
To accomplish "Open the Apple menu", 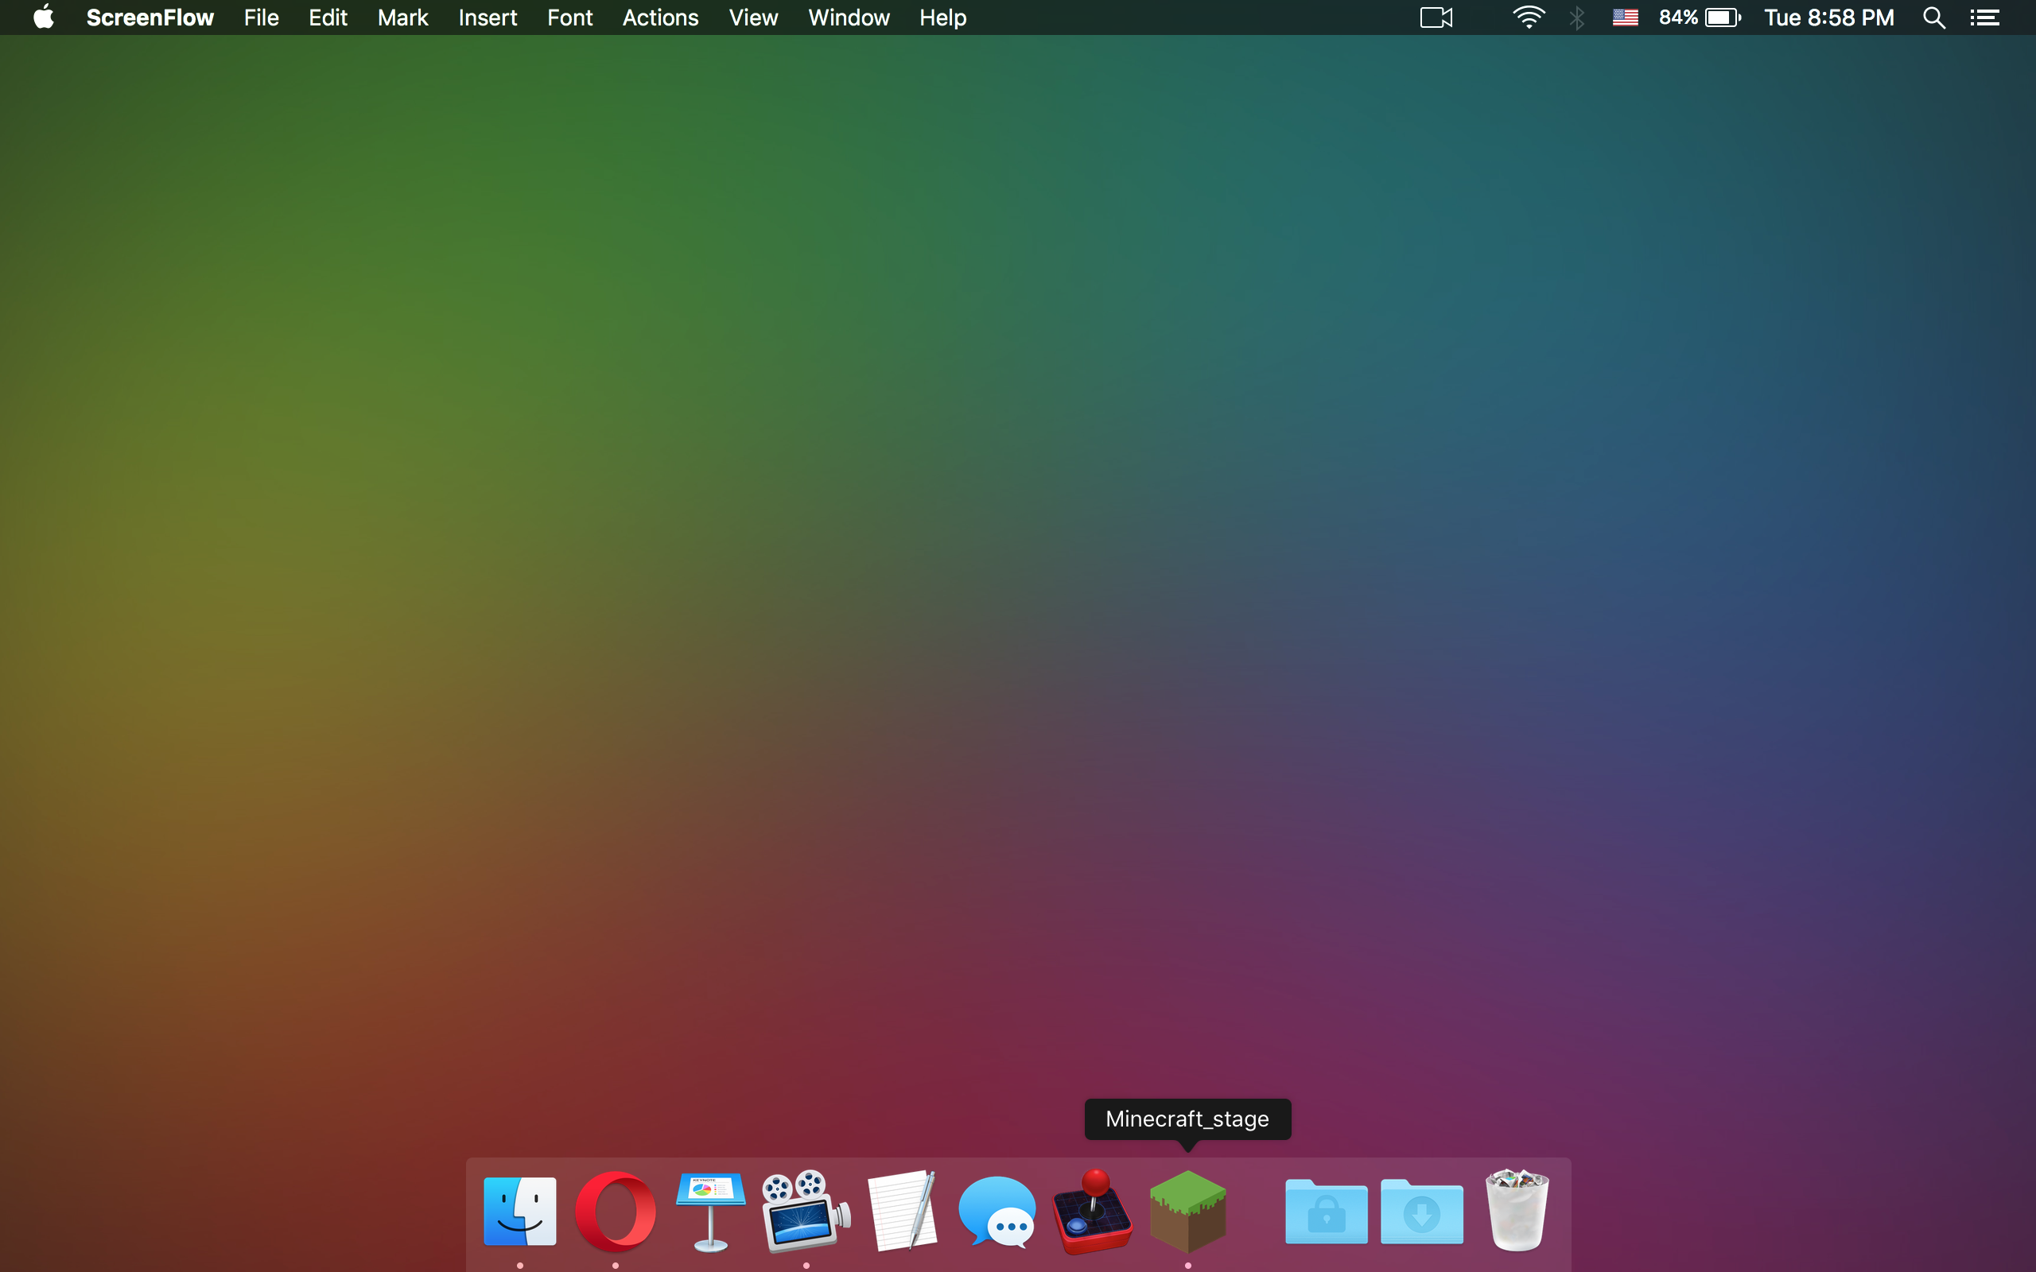I will click(x=44, y=17).
